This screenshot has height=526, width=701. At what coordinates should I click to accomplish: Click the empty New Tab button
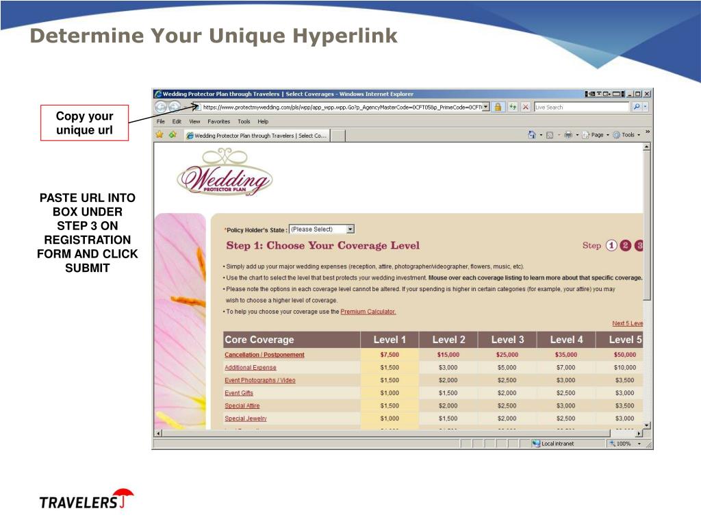tap(338, 136)
